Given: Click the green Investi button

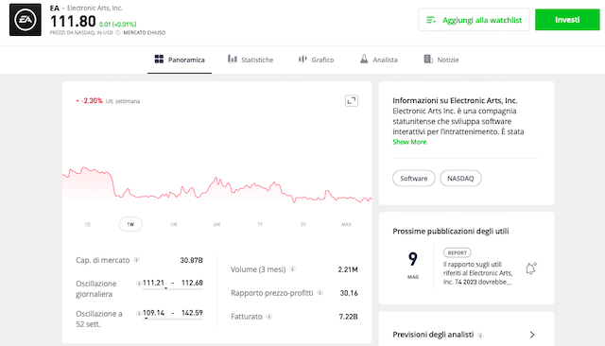Looking at the screenshot, I should [x=567, y=20].
